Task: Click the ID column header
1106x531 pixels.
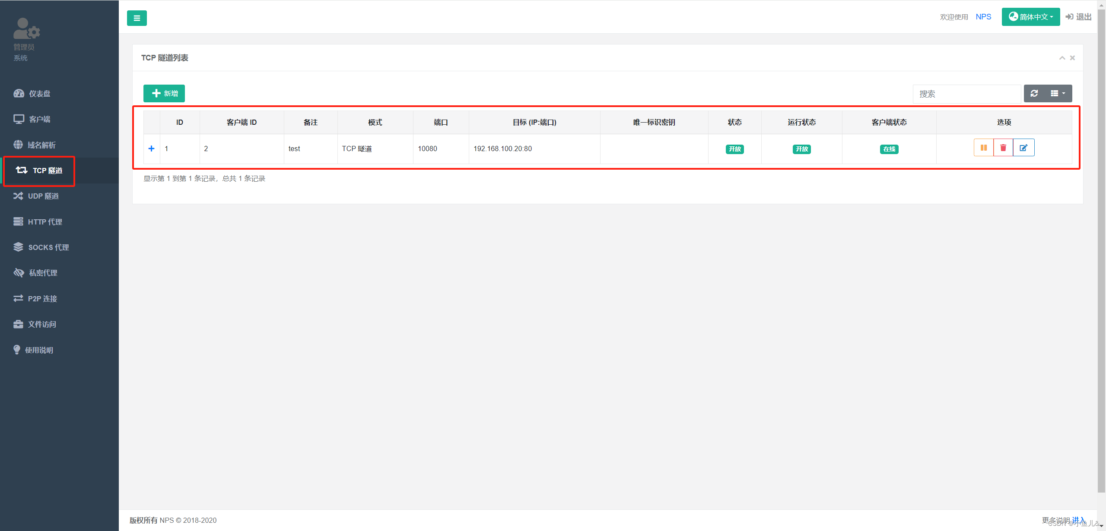Action: click(180, 122)
